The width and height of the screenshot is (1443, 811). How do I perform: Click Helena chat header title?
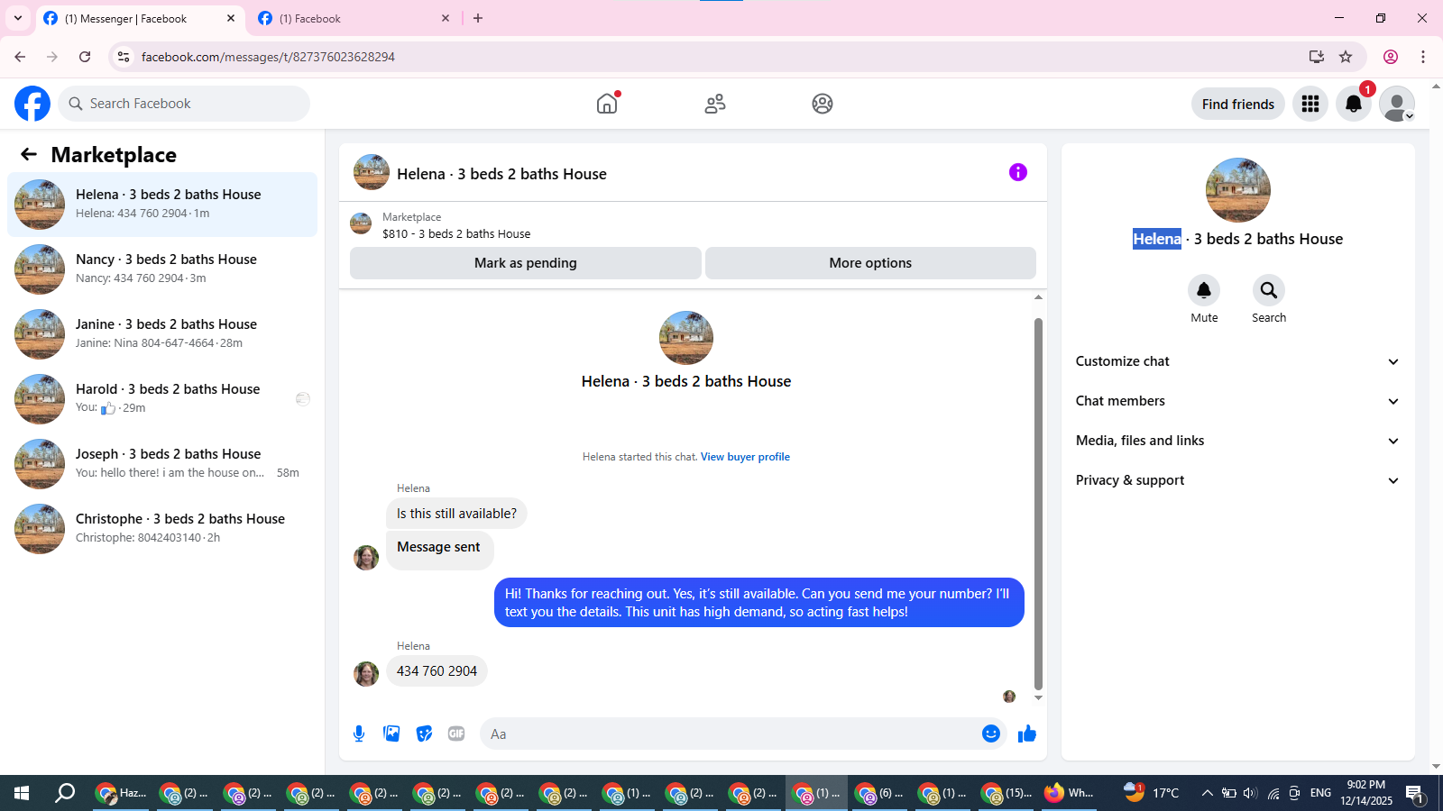pos(501,174)
